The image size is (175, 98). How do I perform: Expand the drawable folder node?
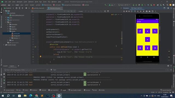pyautogui.click(x=8, y=24)
